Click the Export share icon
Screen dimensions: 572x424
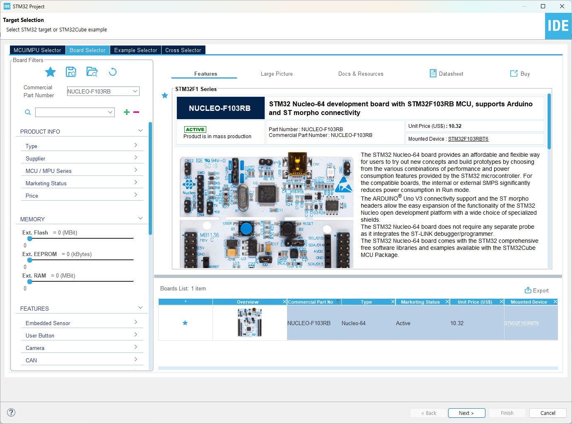click(528, 290)
